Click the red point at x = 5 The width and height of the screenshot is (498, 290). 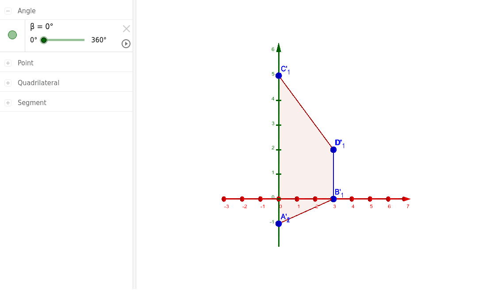coord(370,199)
